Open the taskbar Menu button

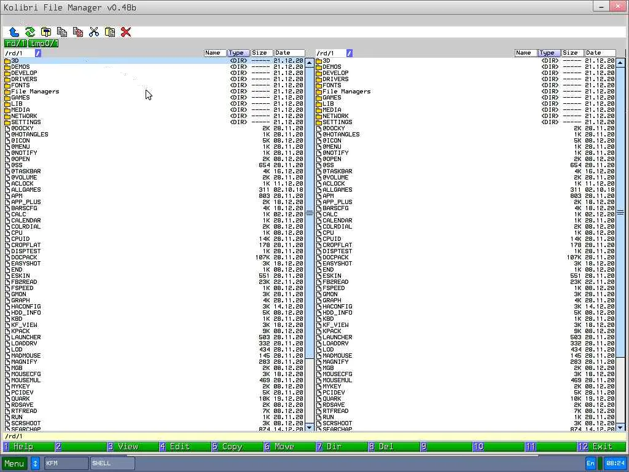15,463
